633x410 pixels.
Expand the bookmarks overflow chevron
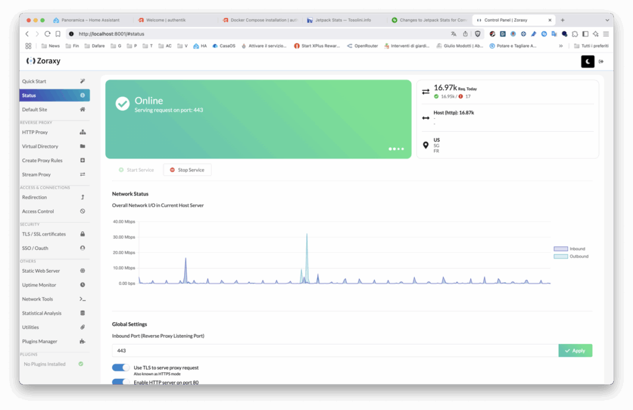pyautogui.click(x=561, y=46)
